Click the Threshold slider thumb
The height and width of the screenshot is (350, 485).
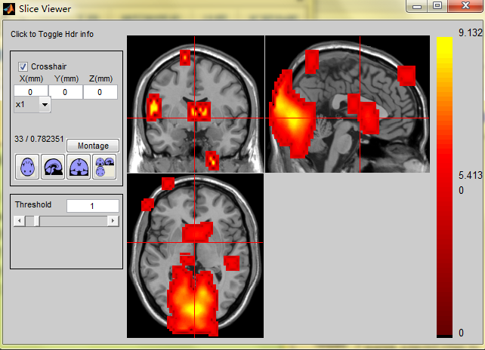[36, 221]
